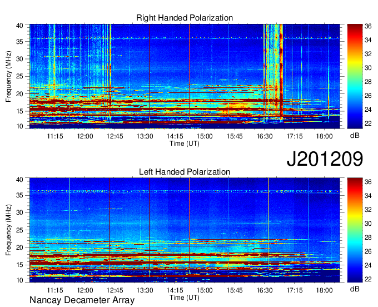Click the 15 MHz tick on Left Handed frequency axis
This screenshot has height=307, width=378.
click(19, 265)
